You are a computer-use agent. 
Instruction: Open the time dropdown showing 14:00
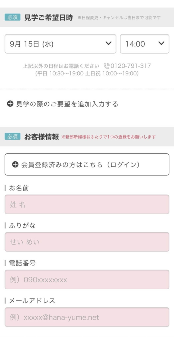click(x=145, y=44)
